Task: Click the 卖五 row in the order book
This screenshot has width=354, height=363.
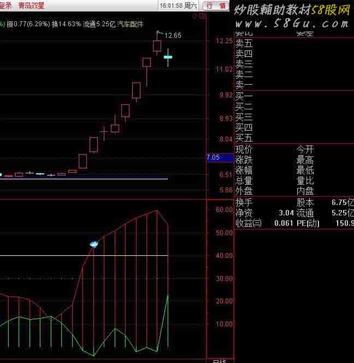Action: point(244,43)
